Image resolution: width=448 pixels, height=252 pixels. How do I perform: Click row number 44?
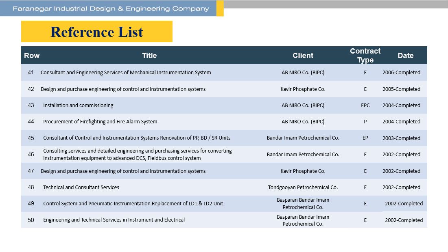click(x=31, y=121)
